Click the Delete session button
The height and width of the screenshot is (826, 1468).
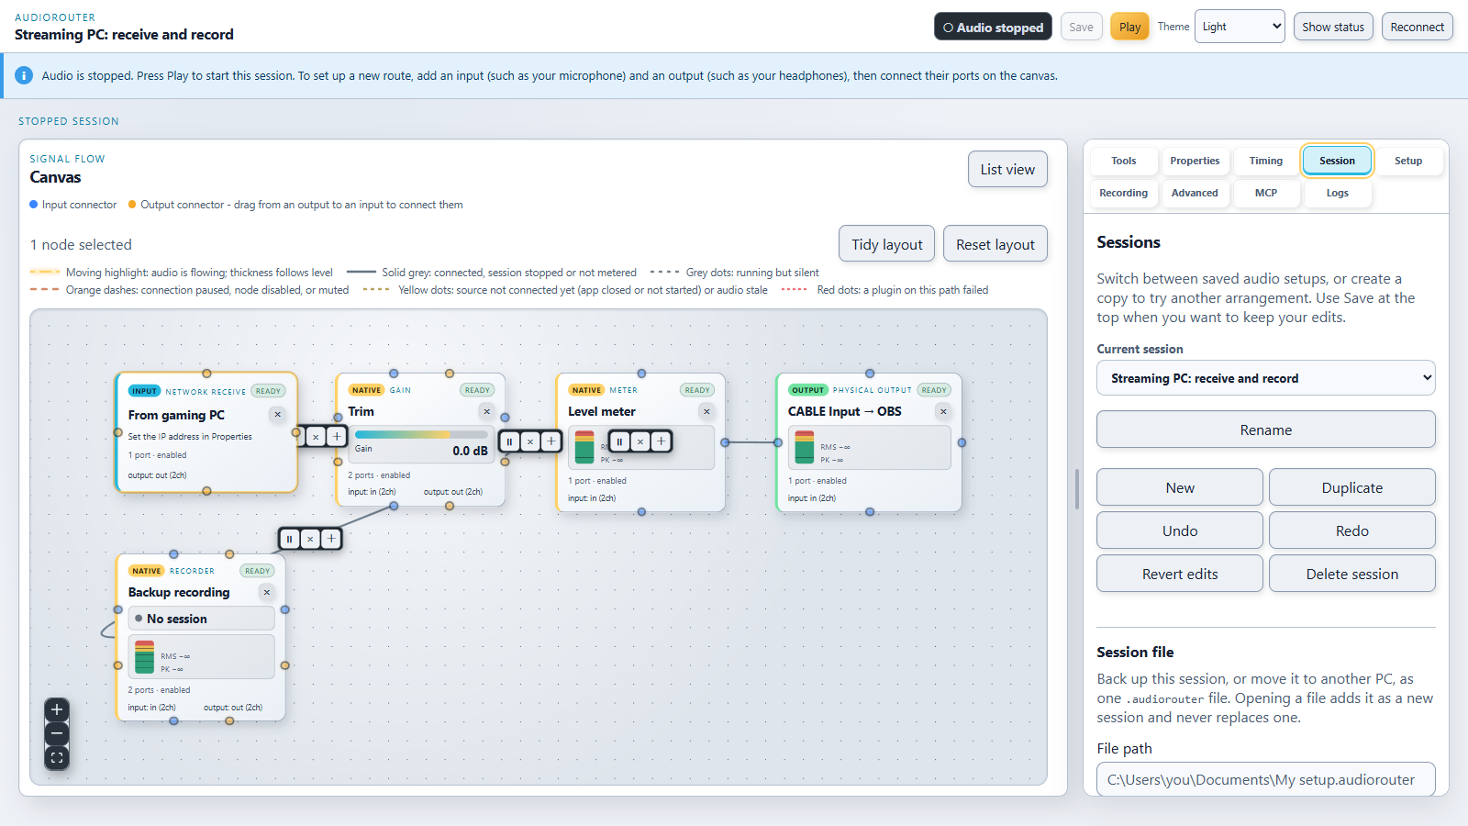tap(1352, 574)
